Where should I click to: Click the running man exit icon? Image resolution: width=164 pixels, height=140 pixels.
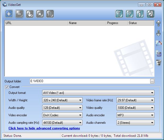click(150, 14)
